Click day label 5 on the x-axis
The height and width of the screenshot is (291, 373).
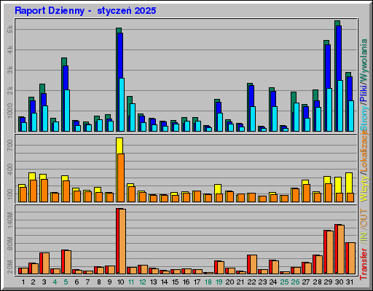66,282
